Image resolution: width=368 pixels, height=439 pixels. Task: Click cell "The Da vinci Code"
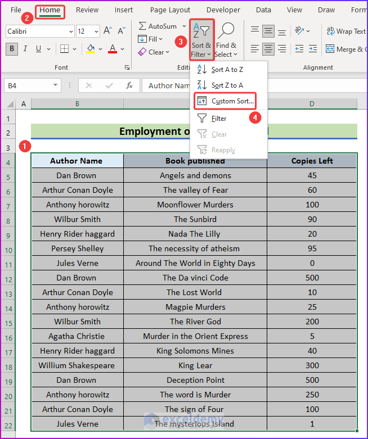[x=195, y=278]
